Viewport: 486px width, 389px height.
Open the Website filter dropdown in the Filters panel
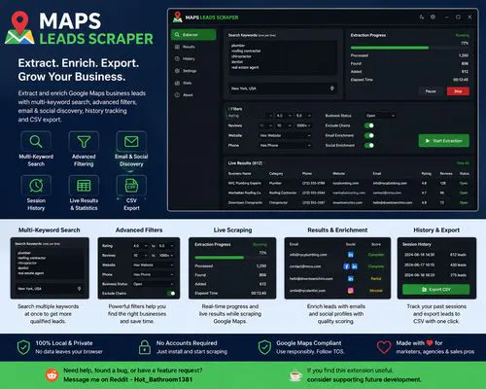[285, 135]
